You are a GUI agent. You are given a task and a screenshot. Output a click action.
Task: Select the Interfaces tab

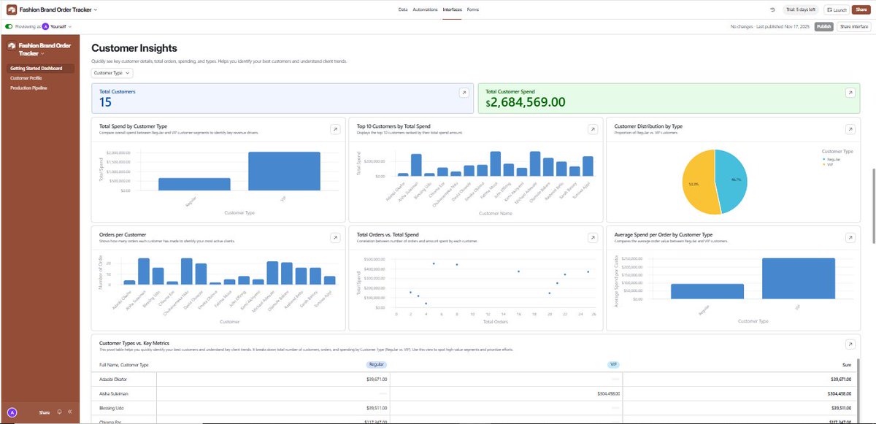tap(452, 9)
